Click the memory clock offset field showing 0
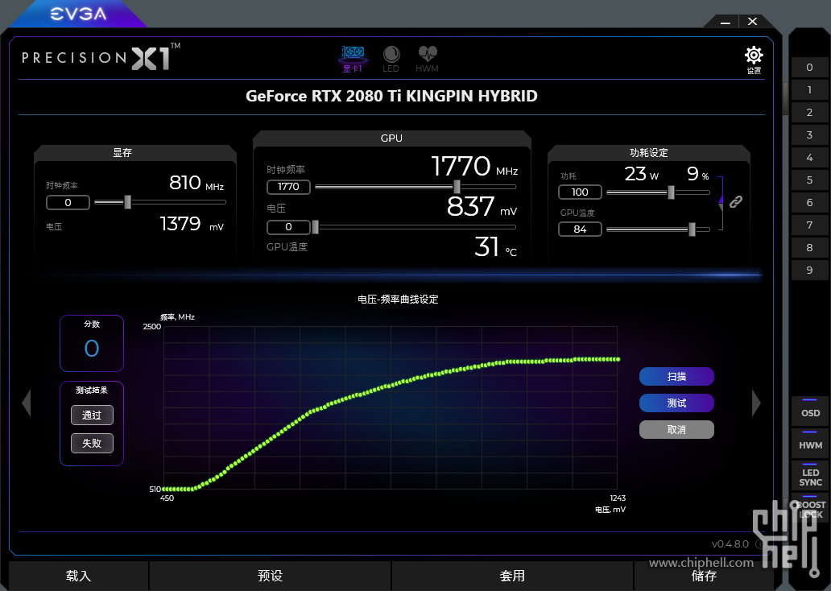 click(68, 202)
